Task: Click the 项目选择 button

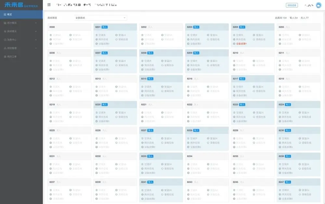Action: click(291, 5)
